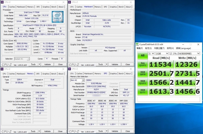This screenshot has width=203, height=134.
Task: Click the XMP-3200 column header
Action: 123,101
